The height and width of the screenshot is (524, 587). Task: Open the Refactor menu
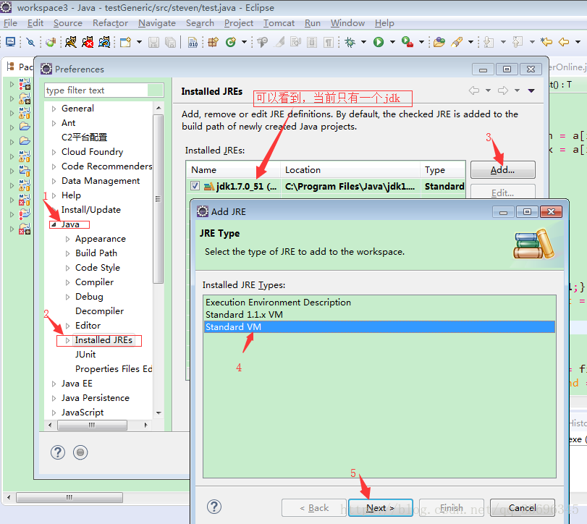tap(111, 23)
